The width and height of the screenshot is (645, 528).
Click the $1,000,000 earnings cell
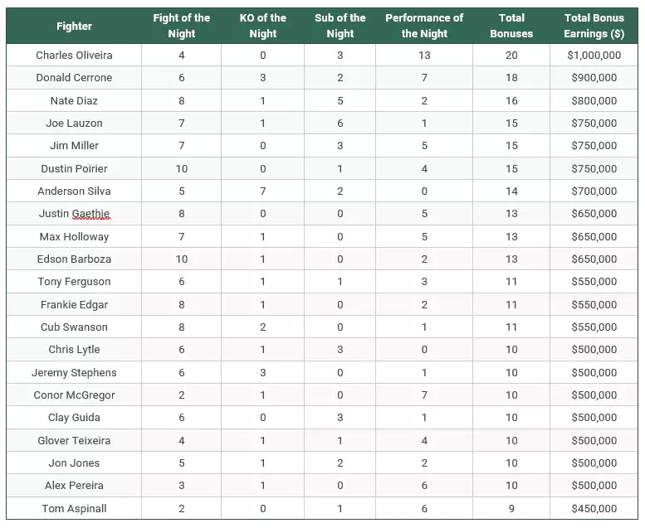pos(594,55)
